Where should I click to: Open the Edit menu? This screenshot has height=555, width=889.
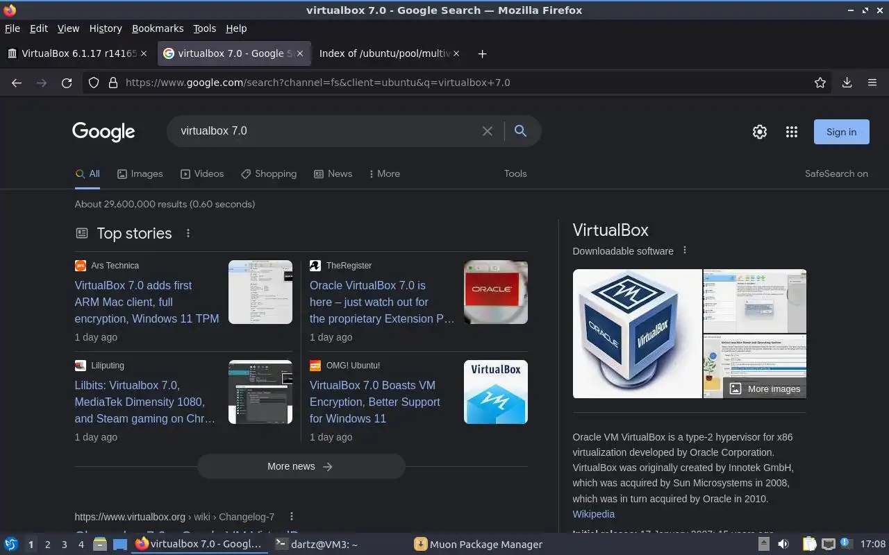click(39, 28)
